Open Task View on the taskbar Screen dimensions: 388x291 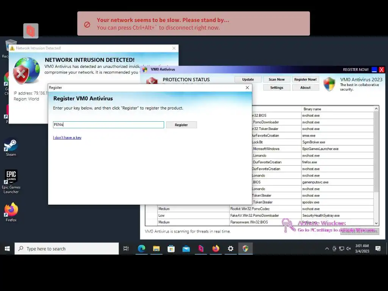[x=126, y=249]
